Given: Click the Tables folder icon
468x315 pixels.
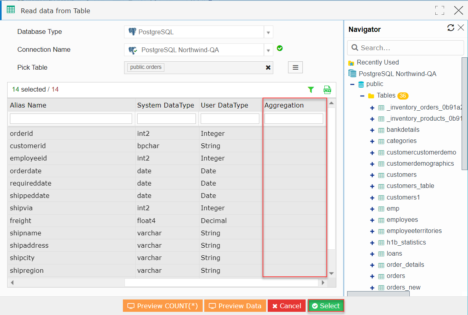Looking at the screenshot, I should tap(371, 96).
